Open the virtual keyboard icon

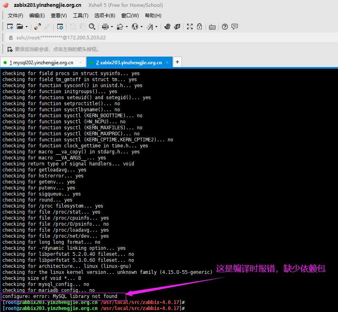point(212,27)
